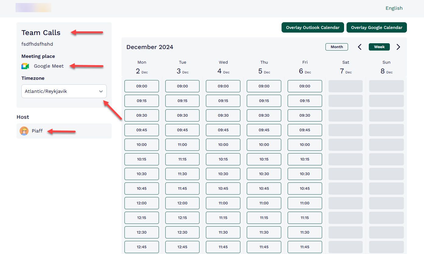Open the English language menu

[x=394, y=8]
